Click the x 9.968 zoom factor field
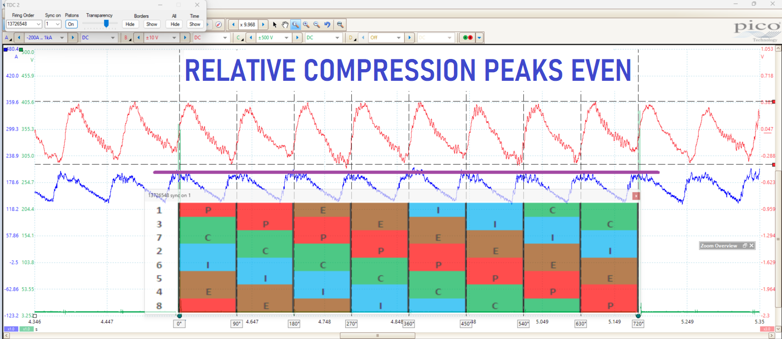The height and width of the screenshot is (339, 782). 247,24
